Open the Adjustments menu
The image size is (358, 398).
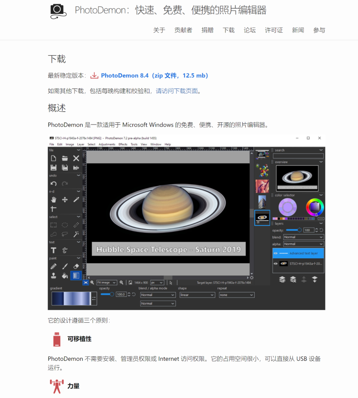click(x=107, y=144)
